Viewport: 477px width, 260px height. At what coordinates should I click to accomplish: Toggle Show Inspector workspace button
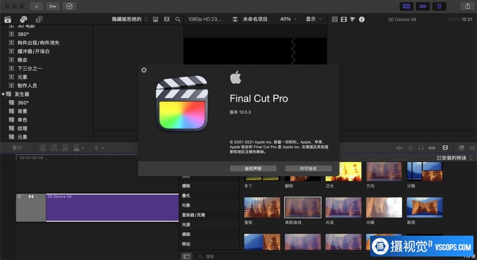tap(439, 6)
